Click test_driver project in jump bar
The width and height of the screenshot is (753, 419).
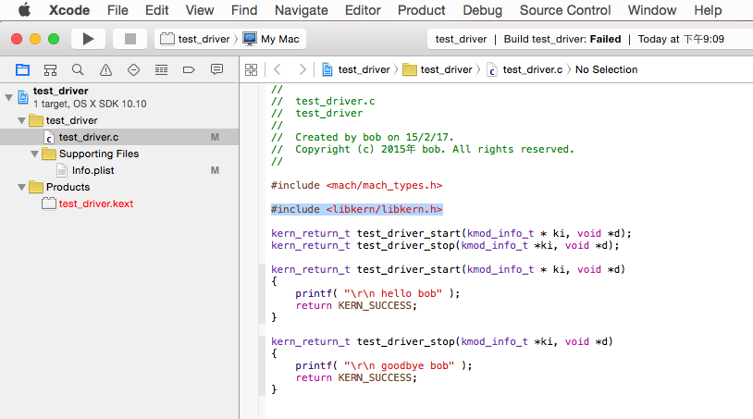pyautogui.click(x=356, y=69)
